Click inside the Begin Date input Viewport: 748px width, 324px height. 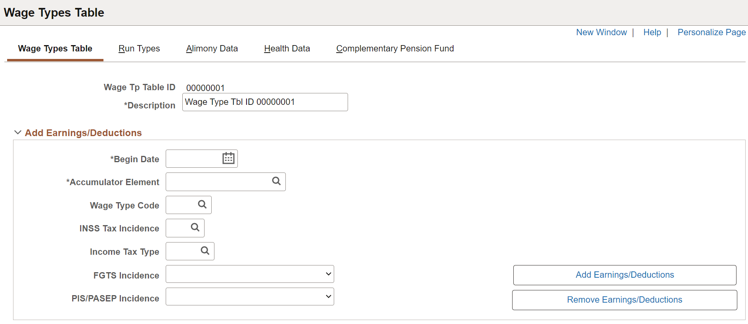click(193, 159)
